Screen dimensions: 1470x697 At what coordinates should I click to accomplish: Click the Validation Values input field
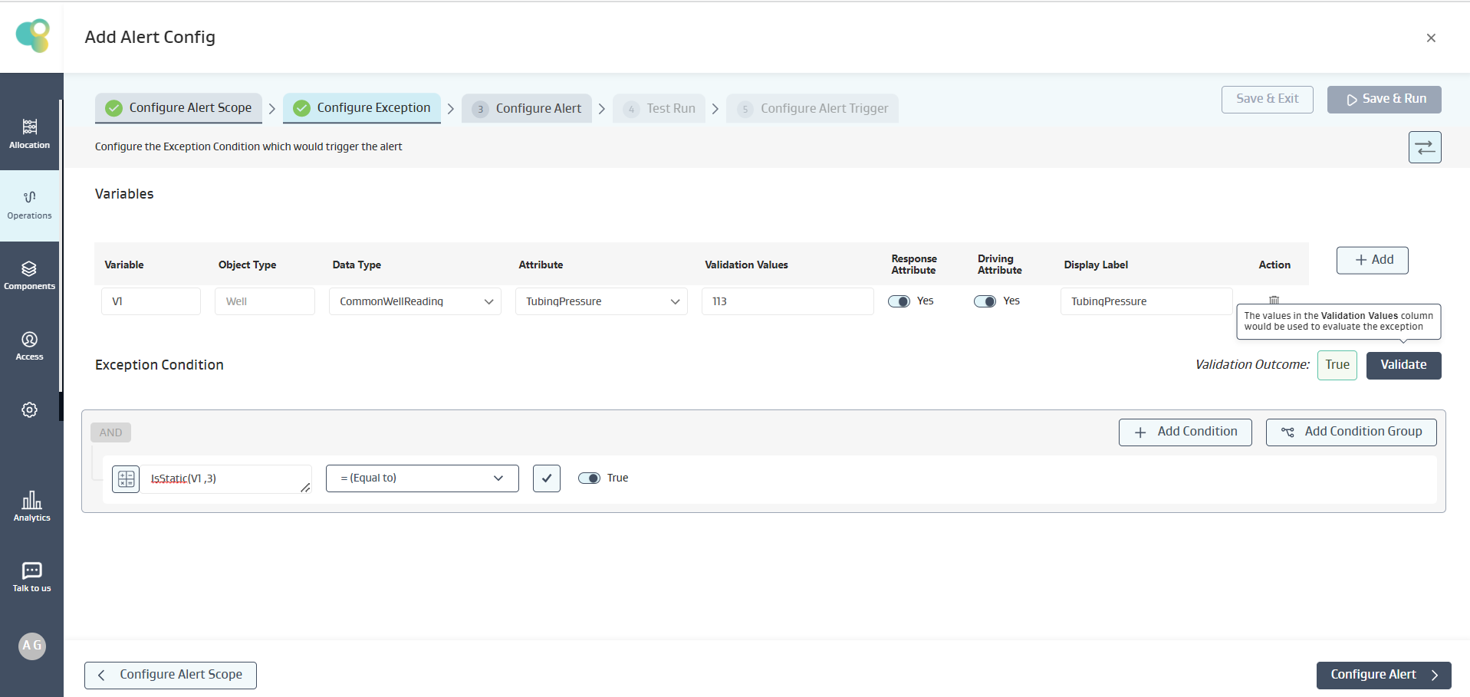(x=787, y=301)
